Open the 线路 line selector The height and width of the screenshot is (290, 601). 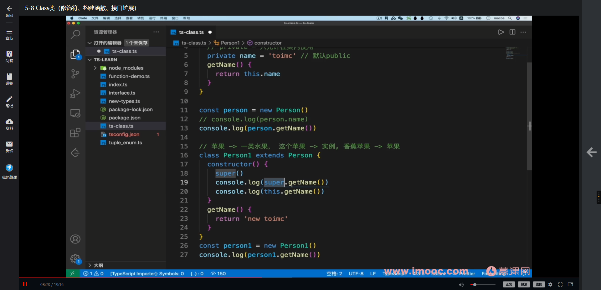tap(539, 284)
